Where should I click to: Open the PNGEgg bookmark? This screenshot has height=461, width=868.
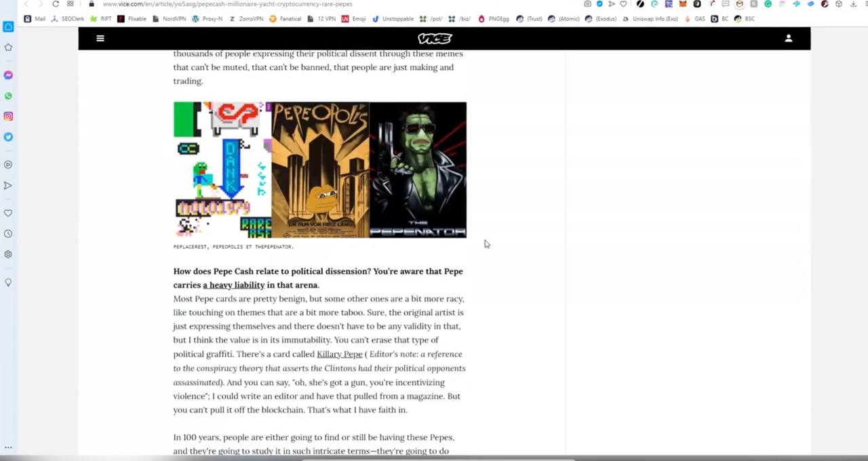point(494,19)
